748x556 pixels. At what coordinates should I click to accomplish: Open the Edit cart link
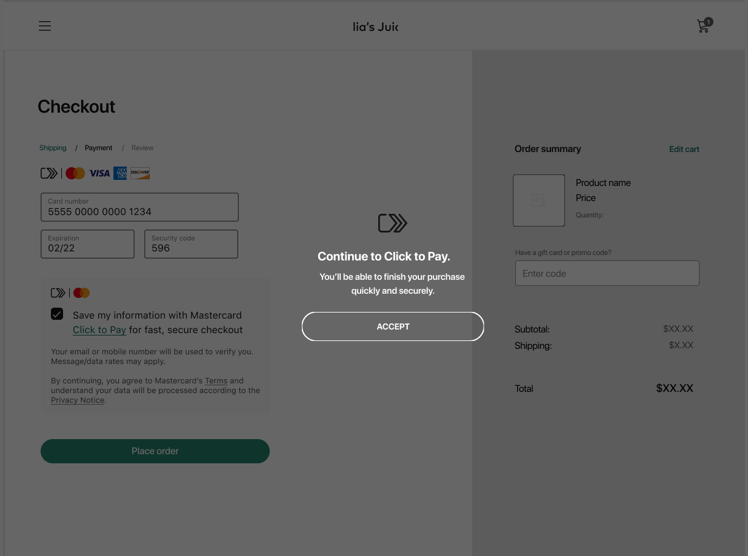coord(684,149)
